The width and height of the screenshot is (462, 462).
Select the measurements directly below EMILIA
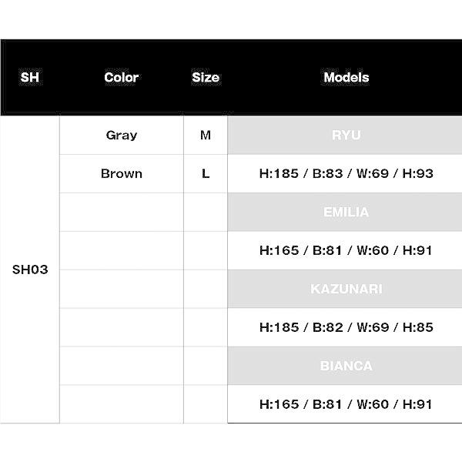coord(346,251)
